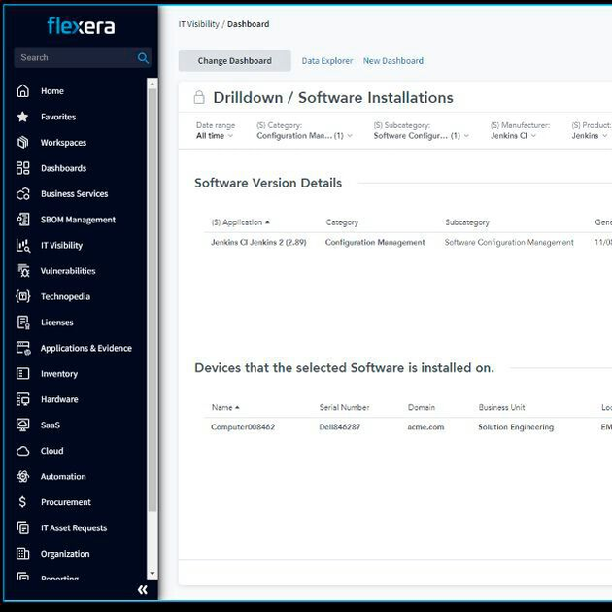The height and width of the screenshot is (612, 612).
Task: Sort by the Application column header
Action: click(241, 222)
